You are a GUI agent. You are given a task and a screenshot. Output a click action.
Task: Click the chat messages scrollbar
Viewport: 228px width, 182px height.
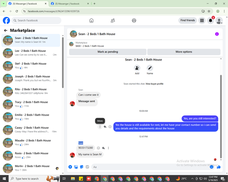point(221,116)
